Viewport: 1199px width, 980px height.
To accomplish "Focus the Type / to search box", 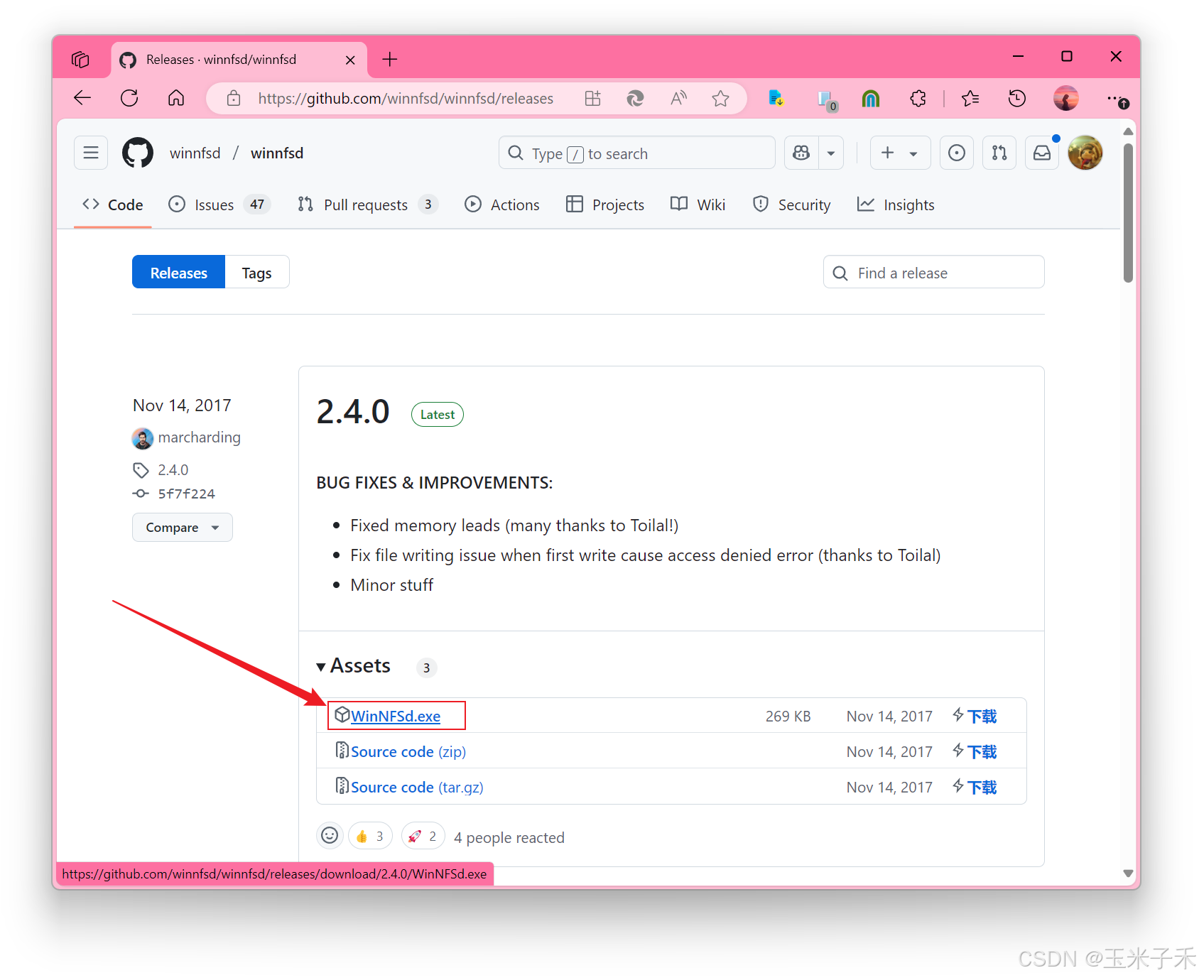I will [x=636, y=153].
